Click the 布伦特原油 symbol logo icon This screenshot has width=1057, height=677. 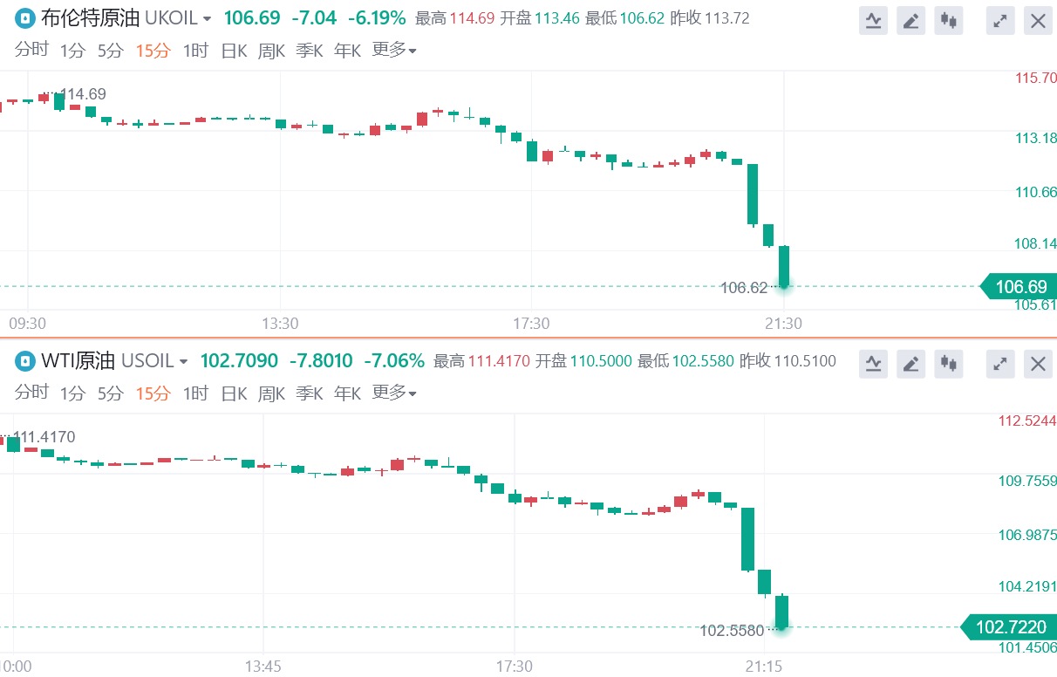pos(25,18)
